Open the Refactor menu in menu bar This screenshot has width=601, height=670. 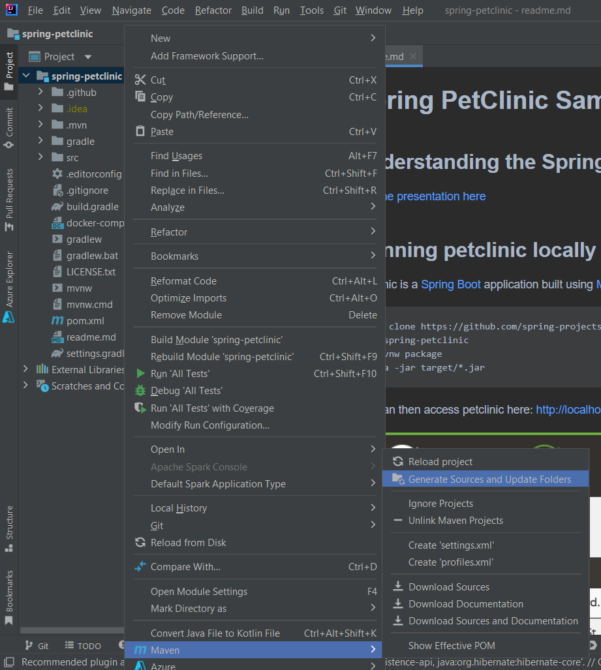(x=213, y=10)
